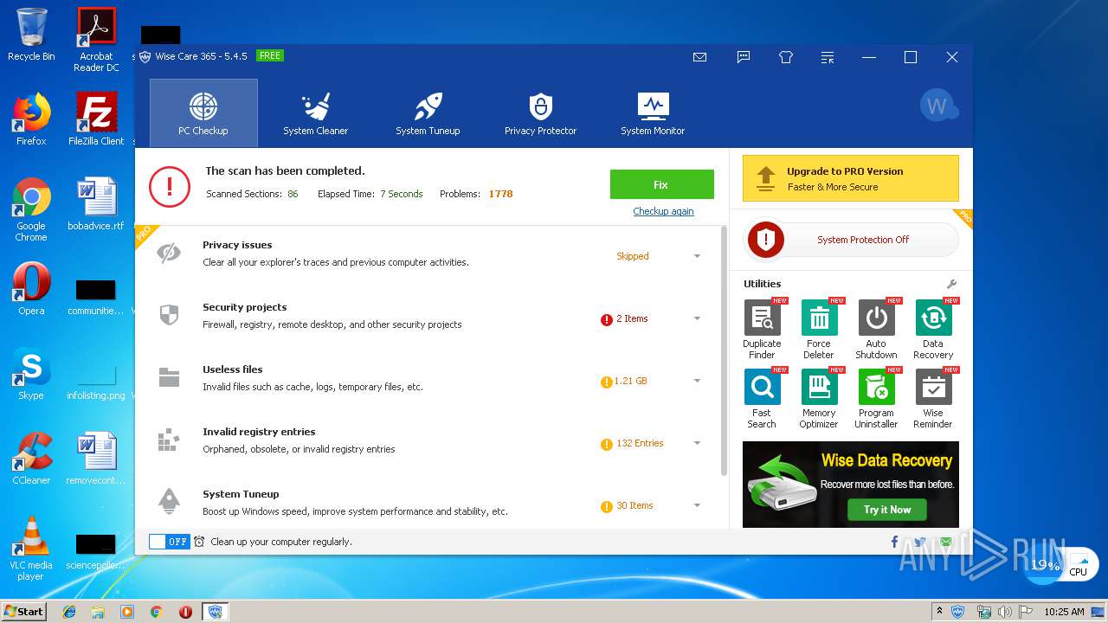Expand the Privacy issues row arrow

click(697, 256)
